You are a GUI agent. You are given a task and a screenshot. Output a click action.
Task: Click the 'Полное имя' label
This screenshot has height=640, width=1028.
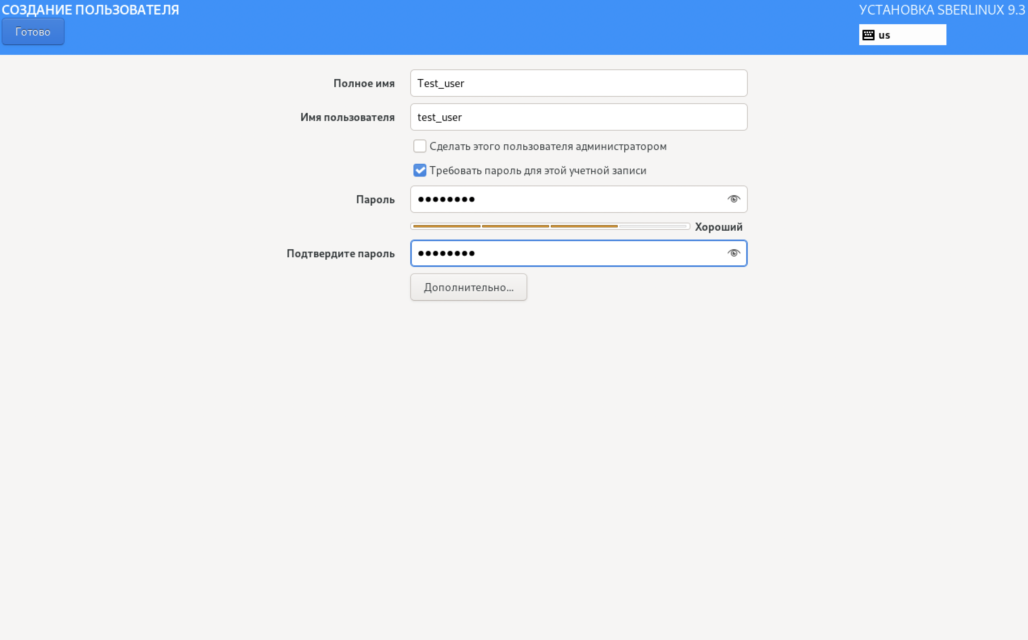tap(363, 83)
